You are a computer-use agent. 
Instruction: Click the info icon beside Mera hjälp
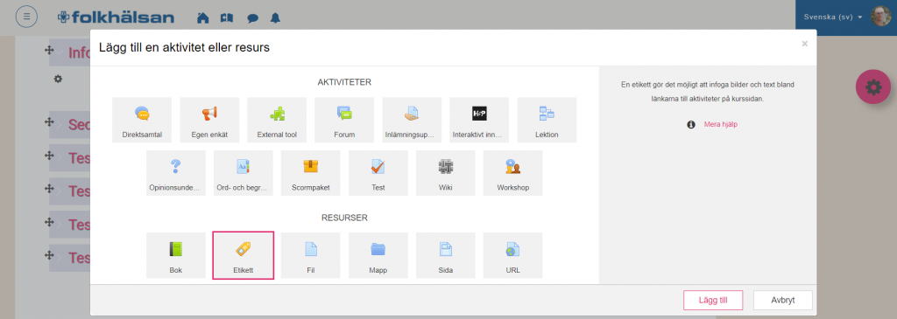click(691, 124)
